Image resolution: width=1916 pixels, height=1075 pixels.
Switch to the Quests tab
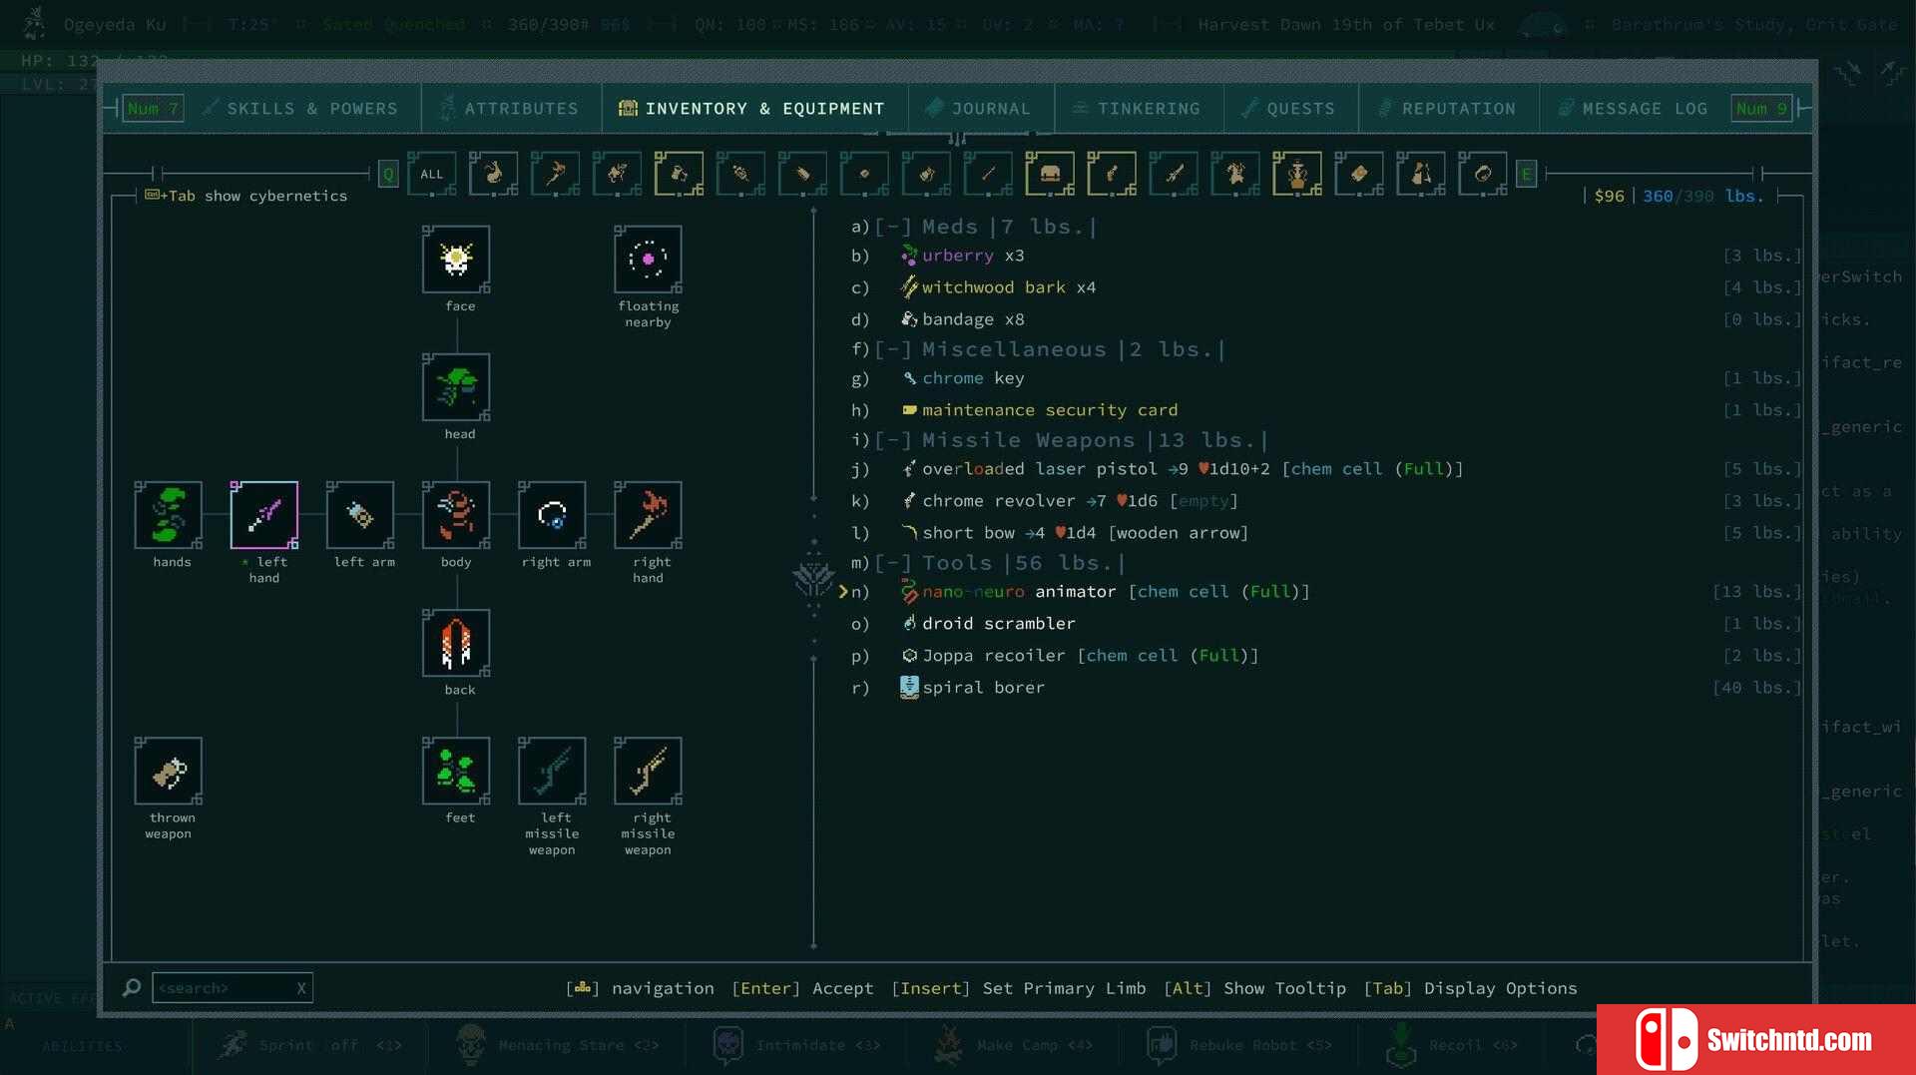1290,108
